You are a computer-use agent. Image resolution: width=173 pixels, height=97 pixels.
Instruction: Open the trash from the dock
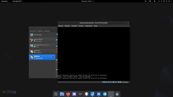point(117,94)
